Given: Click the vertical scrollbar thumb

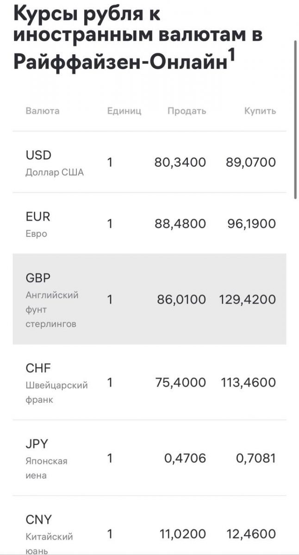Looking at the screenshot, I should click(295, 119).
